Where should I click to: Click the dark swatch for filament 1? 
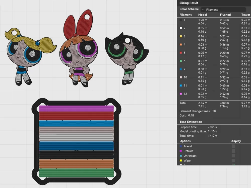pyautogui.click(x=181, y=20)
